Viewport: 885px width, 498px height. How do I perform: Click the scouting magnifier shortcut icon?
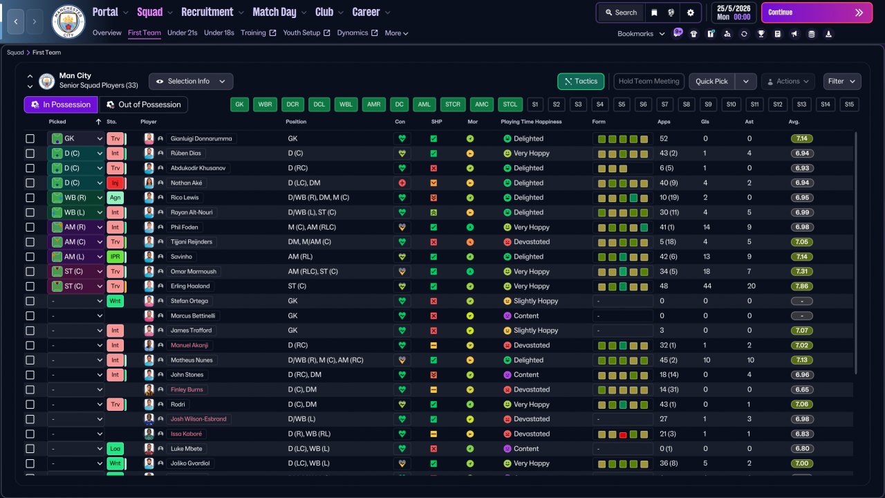pos(727,34)
